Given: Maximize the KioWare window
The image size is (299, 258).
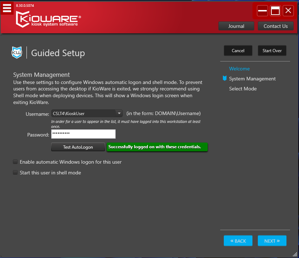Looking at the screenshot, I should point(275,11).
